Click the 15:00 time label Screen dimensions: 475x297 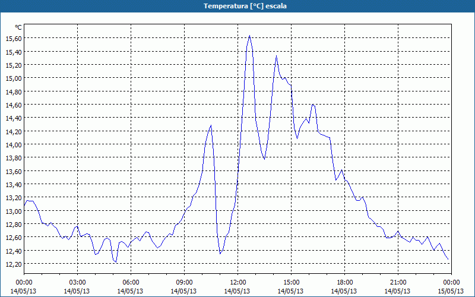coord(291,283)
